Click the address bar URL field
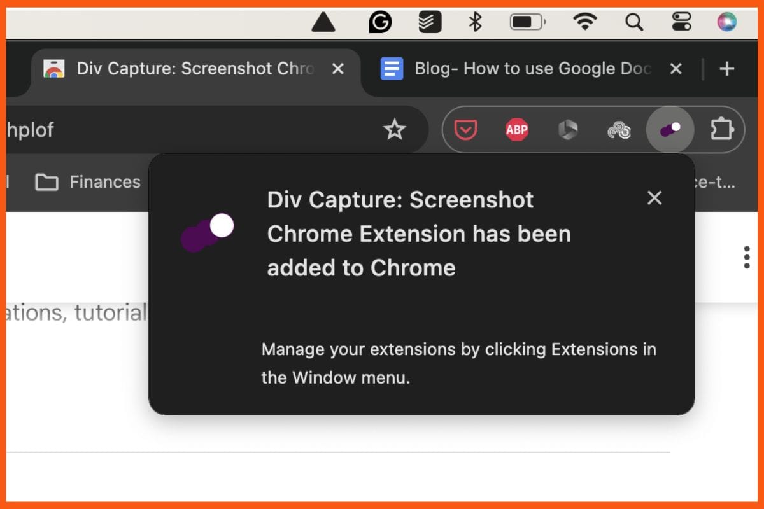The image size is (764, 509). point(216,130)
